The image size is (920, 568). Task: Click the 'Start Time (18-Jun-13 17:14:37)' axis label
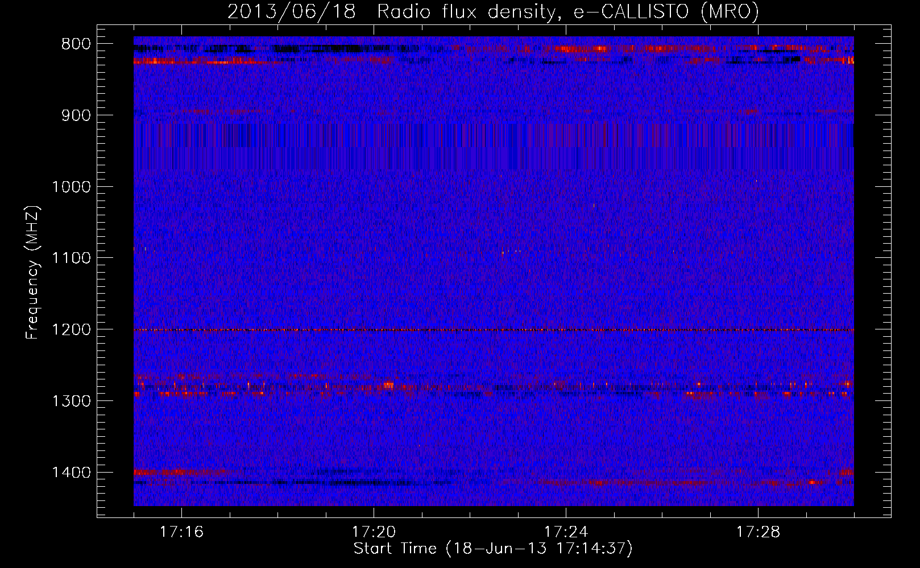coord(493,549)
